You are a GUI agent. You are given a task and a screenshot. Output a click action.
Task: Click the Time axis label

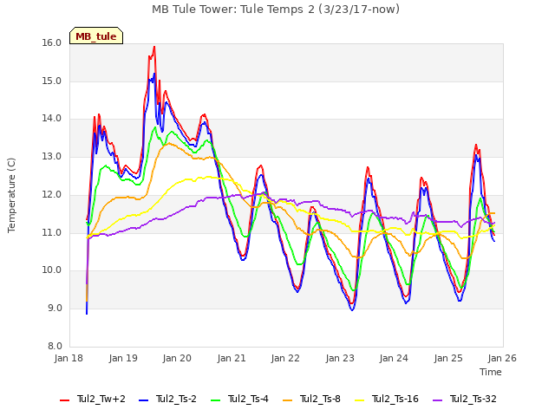pyautogui.click(x=491, y=372)
